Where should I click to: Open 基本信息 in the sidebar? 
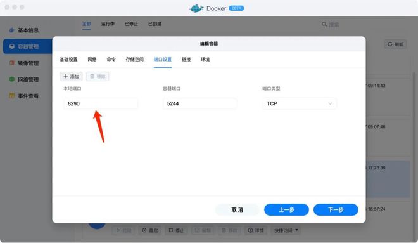click(x=24, y=30)
